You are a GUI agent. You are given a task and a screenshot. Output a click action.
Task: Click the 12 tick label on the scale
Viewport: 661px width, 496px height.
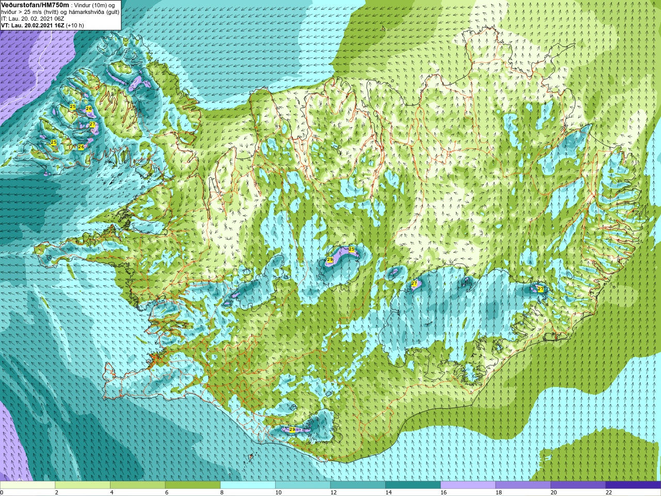coord(333,492)
